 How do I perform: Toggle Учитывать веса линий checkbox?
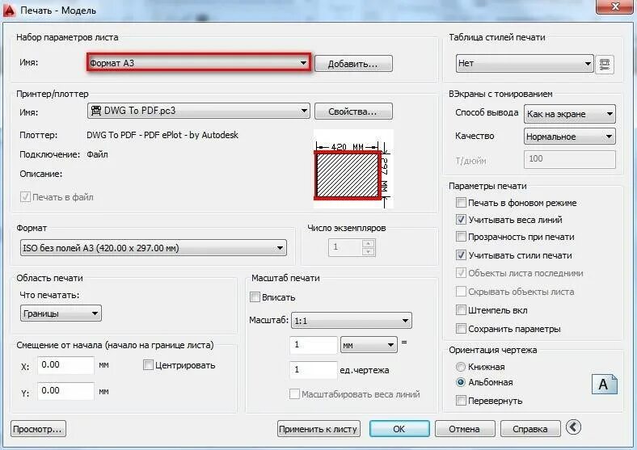pyautogui.click(x=461, y=219)
